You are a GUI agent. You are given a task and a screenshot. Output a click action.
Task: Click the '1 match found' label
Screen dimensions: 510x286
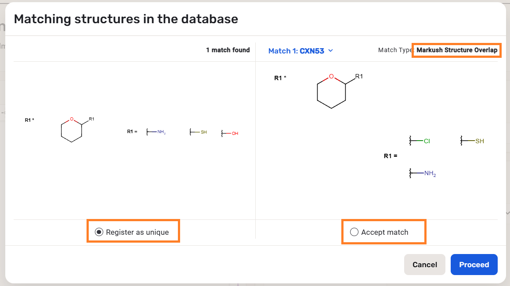point(228,50)
